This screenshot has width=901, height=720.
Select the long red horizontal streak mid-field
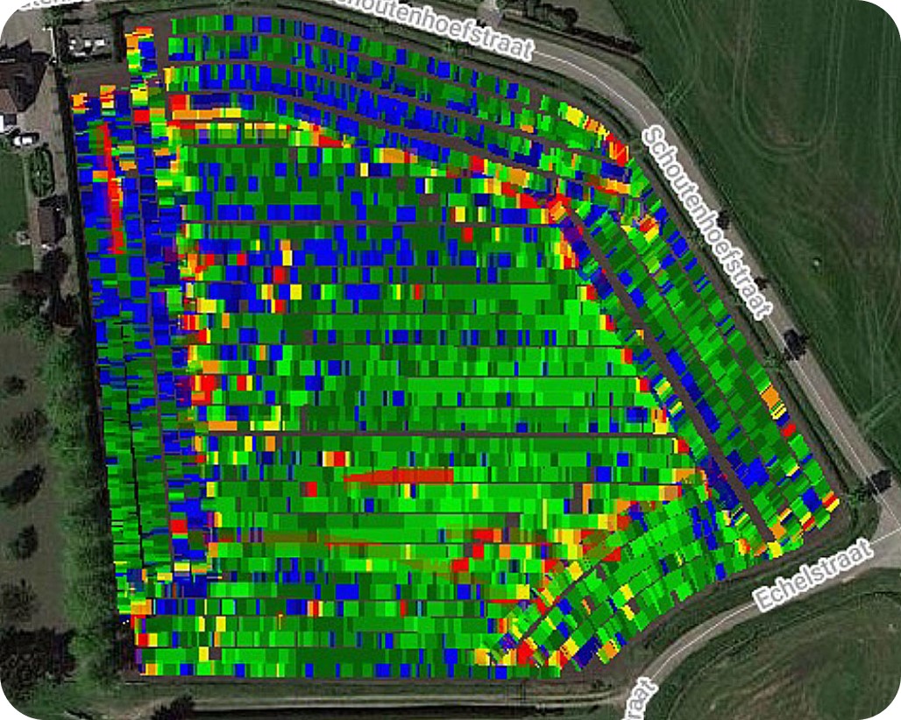(x=399, y=476)
